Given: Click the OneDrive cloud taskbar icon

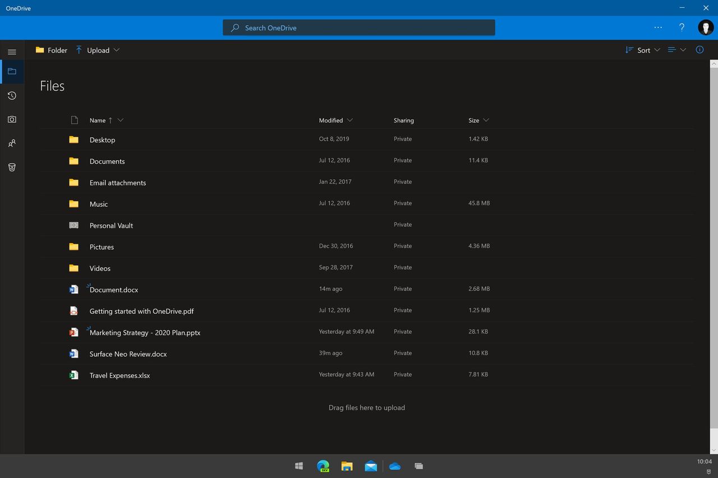Looking at the screenshot, I should tap(395, 466).
